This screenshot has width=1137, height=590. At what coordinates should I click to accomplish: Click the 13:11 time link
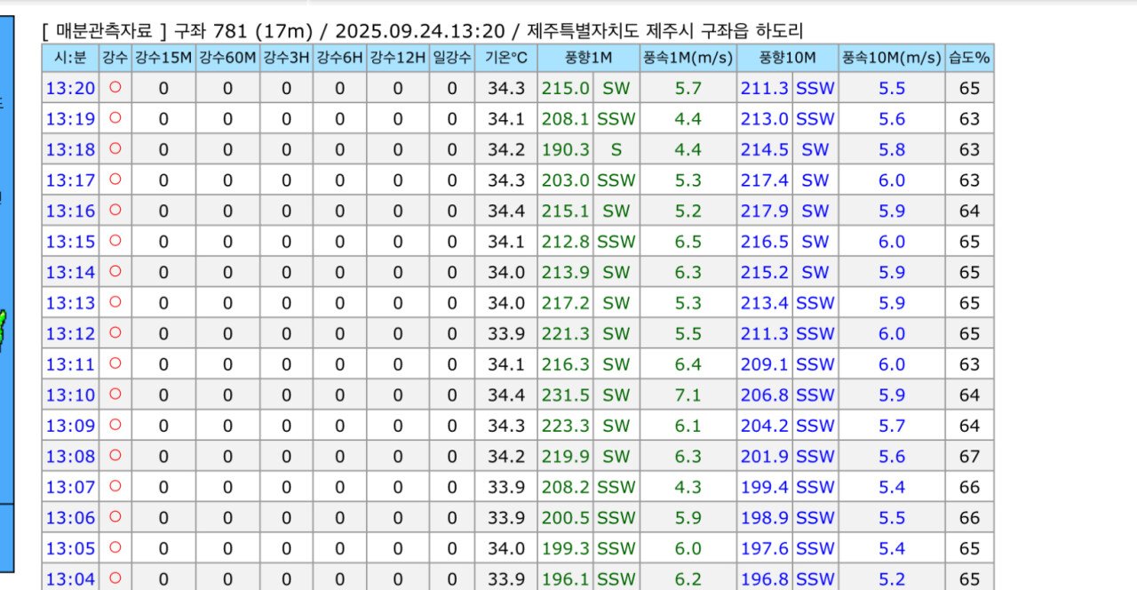70,363
